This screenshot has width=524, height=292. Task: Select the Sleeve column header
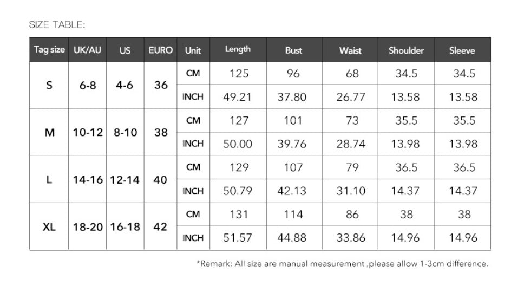pos(462,50)
